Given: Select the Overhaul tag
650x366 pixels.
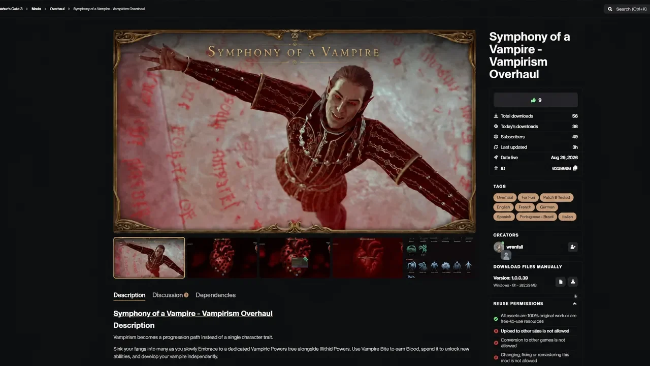Looking at the screenshot, I should coord(505,197).
